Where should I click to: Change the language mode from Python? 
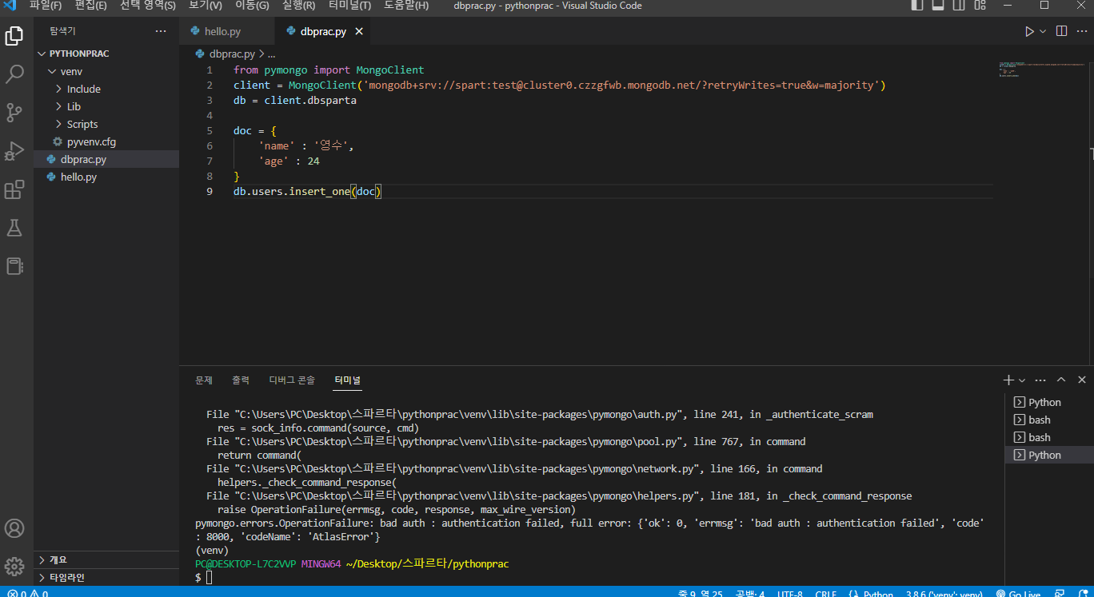878,594
